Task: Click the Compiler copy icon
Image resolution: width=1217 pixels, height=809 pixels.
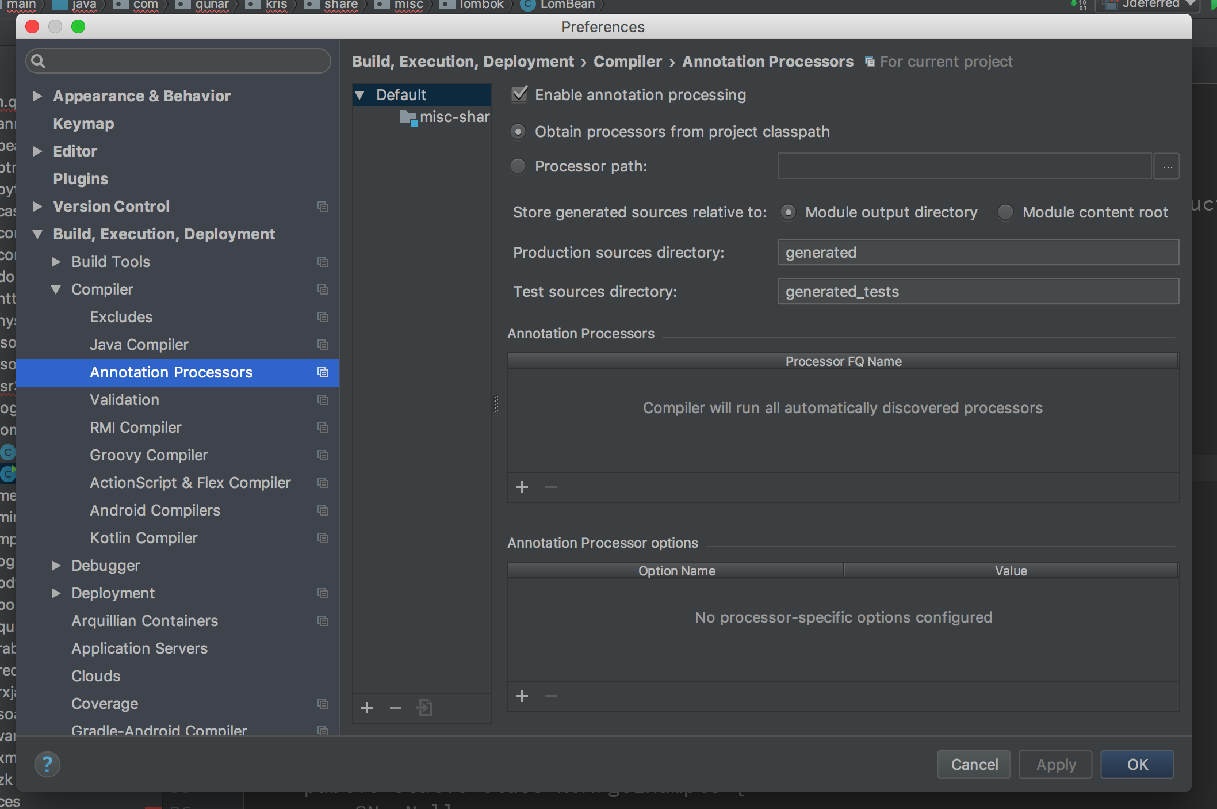Action: coord(322,289)
